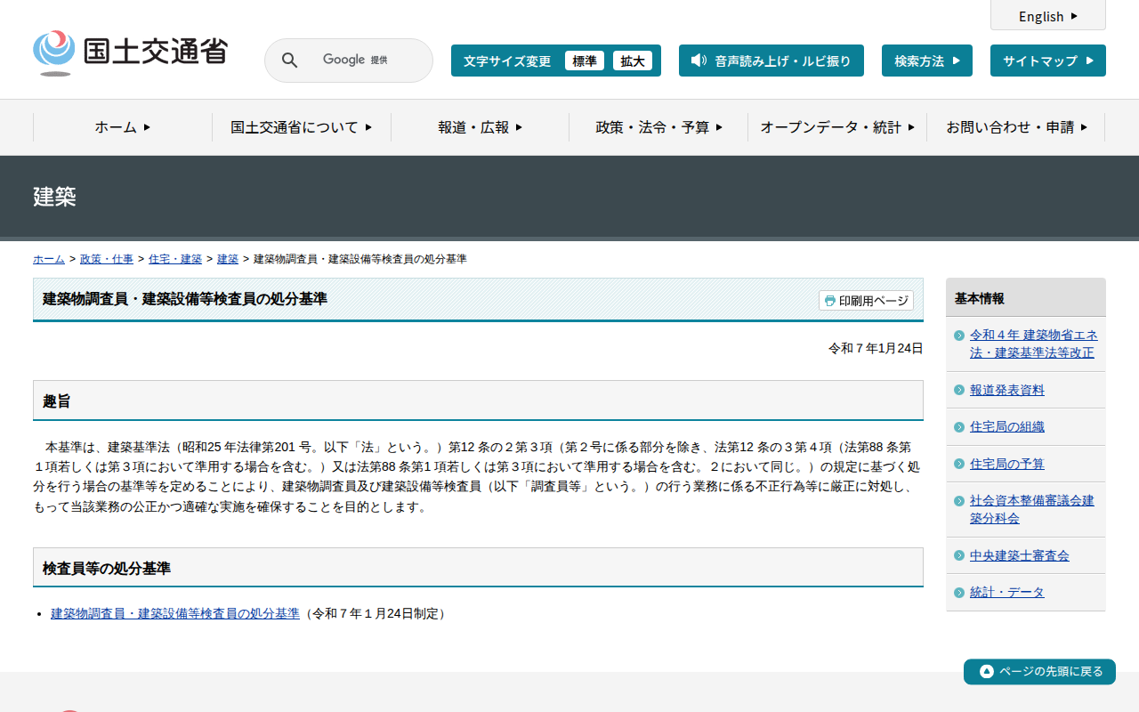Screen dimensions: 1139x712
Task: Open the 国土交通省について menu
Action: tap(302, 127)
